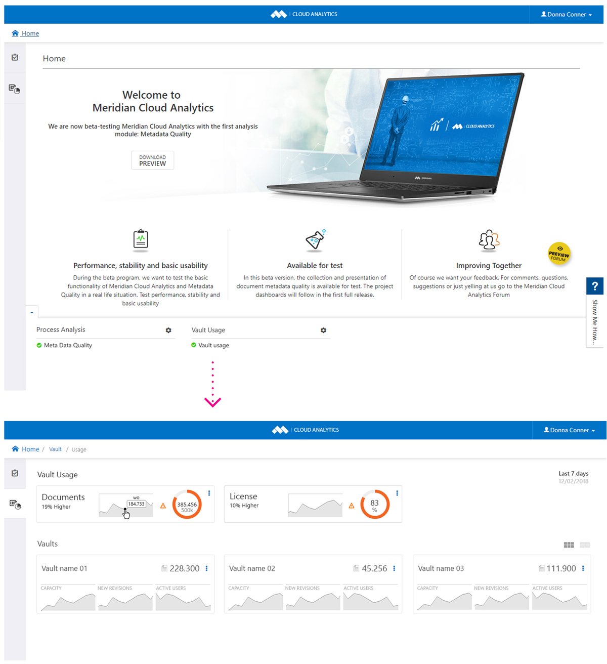Click the Improving Together people icon
Screen dimensions: 607x664
coord(489,240)
